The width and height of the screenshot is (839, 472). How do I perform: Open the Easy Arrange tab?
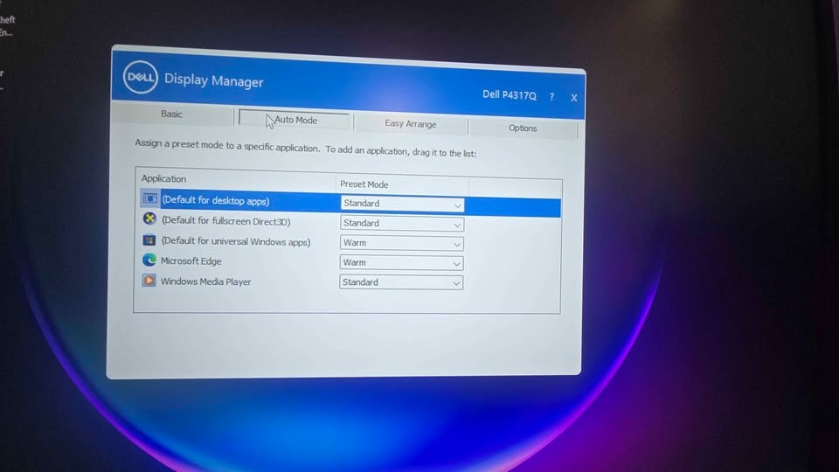[x=411, y=123]
